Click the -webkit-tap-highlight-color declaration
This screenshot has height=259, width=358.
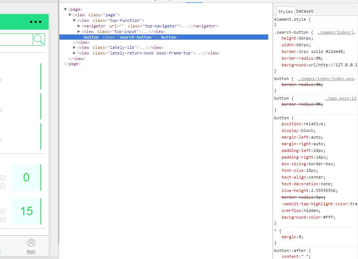point(319,204)
